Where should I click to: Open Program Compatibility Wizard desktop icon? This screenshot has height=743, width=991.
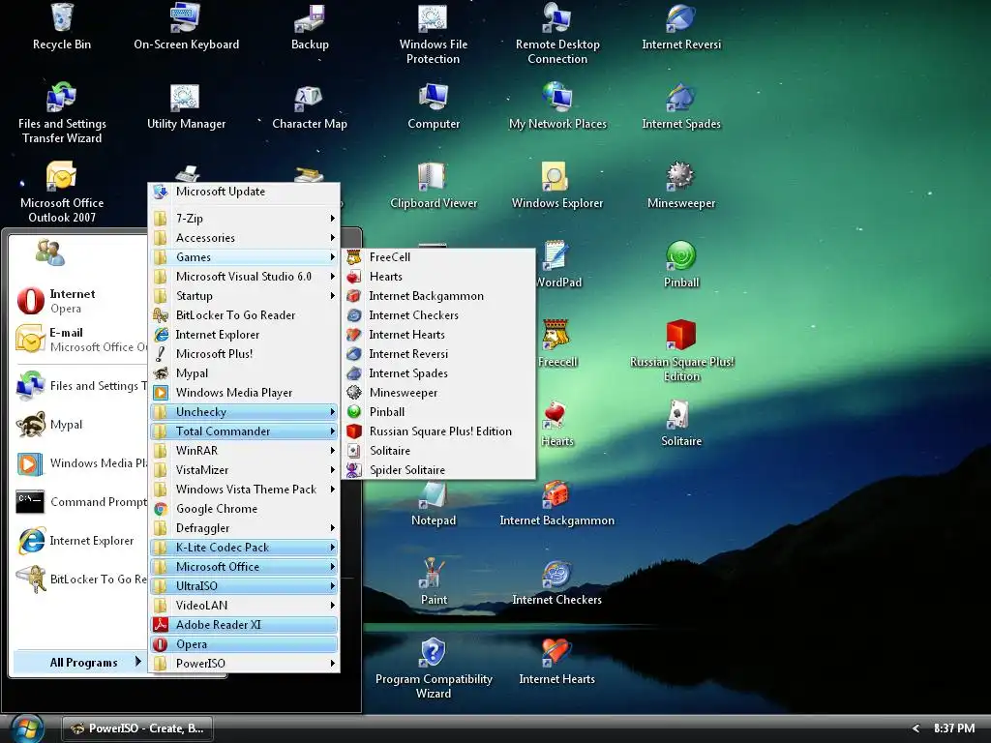(x=434, y=669)
